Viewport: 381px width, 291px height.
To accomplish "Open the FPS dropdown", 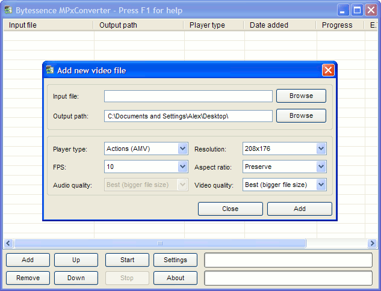I will click(183, 167).
